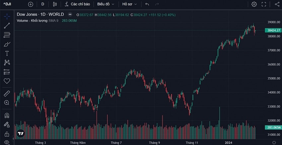Open the Các chỉ báo indicators dialog
Image resolution: width=282 pixels, height=145 pixels.
pos(77,4)
